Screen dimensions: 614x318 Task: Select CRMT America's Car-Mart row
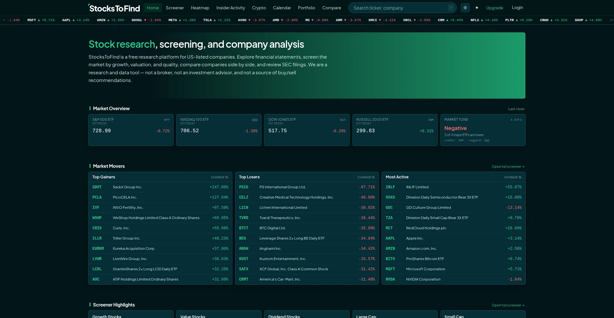307,279
